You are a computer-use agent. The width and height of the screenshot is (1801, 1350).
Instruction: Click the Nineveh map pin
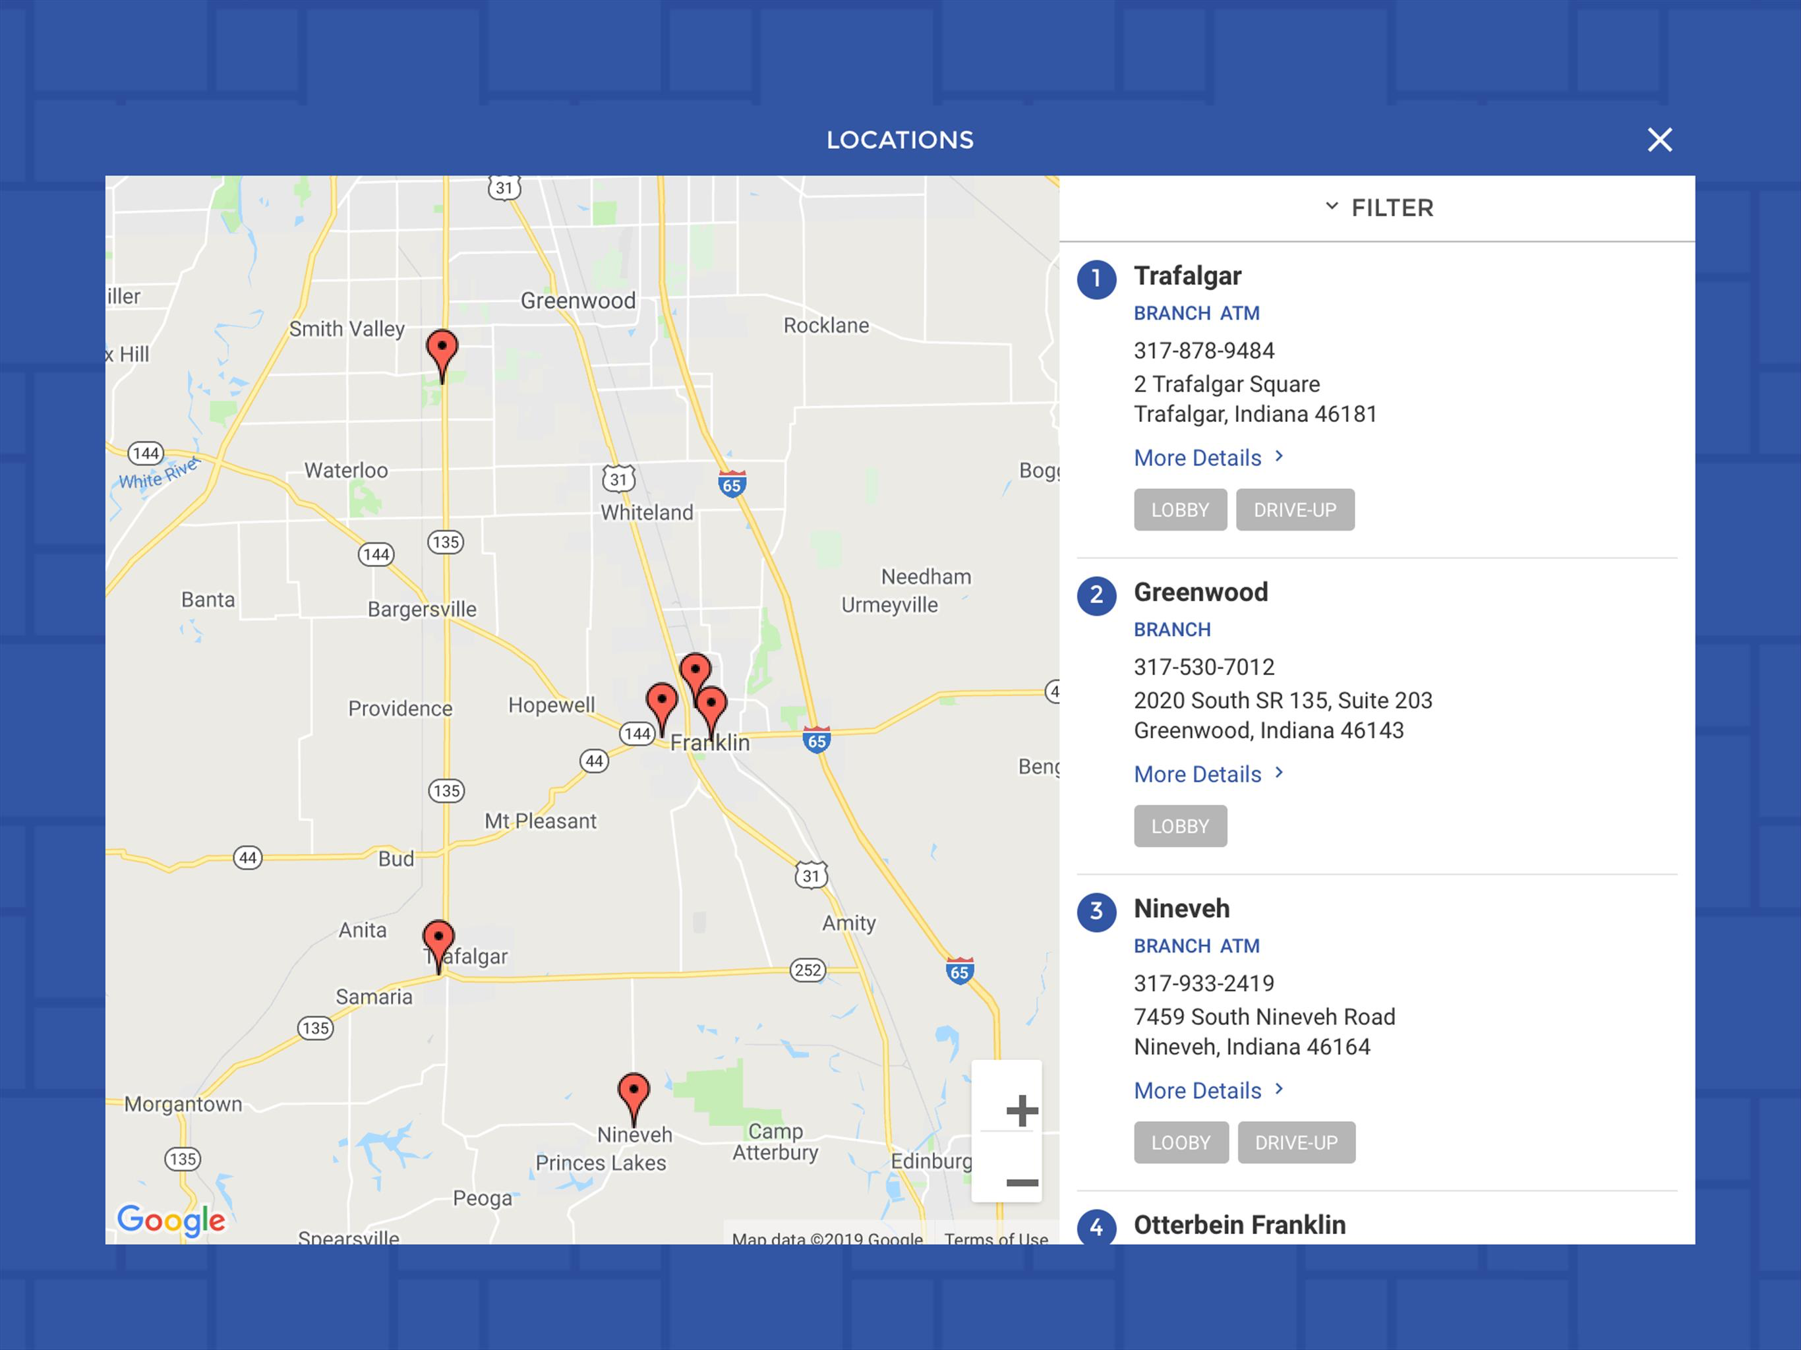pos(634,1100)
